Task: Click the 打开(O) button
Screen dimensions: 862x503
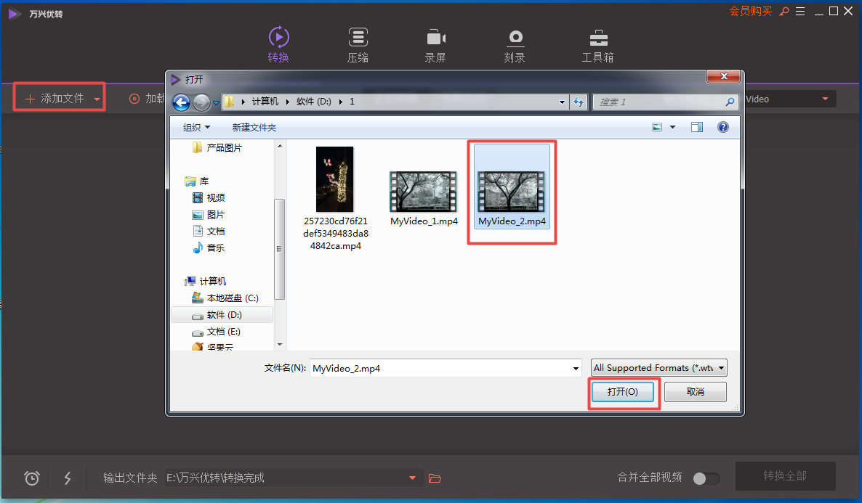Action: (x=623, y=392)
